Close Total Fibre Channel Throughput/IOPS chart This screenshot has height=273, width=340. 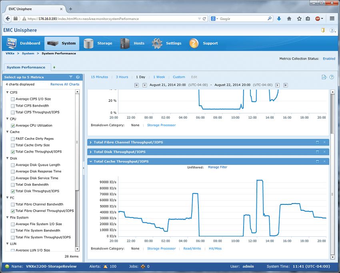(324, 142)
